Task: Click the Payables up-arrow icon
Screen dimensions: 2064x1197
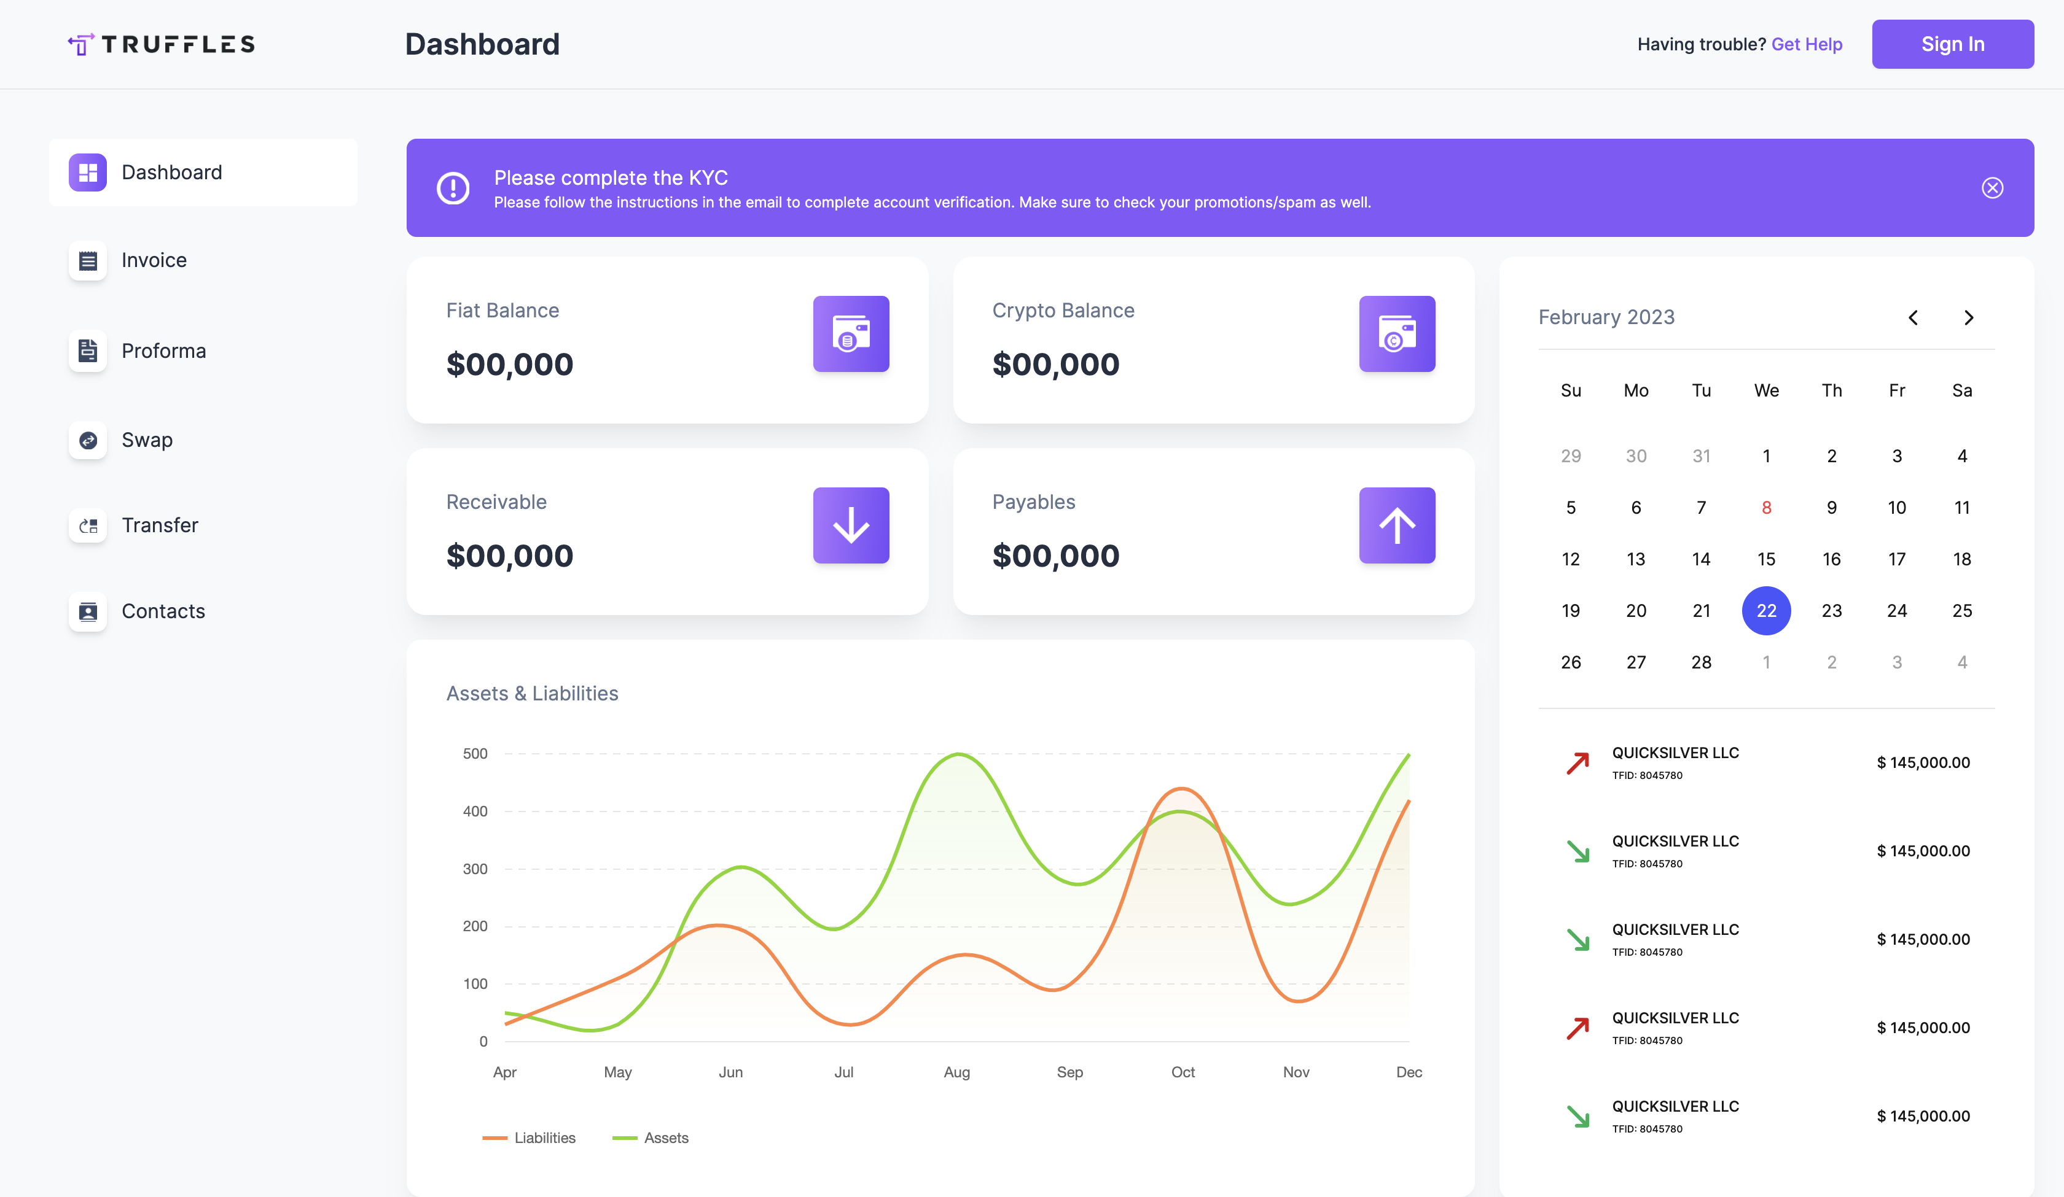Action: click(x=1396, y=525)
